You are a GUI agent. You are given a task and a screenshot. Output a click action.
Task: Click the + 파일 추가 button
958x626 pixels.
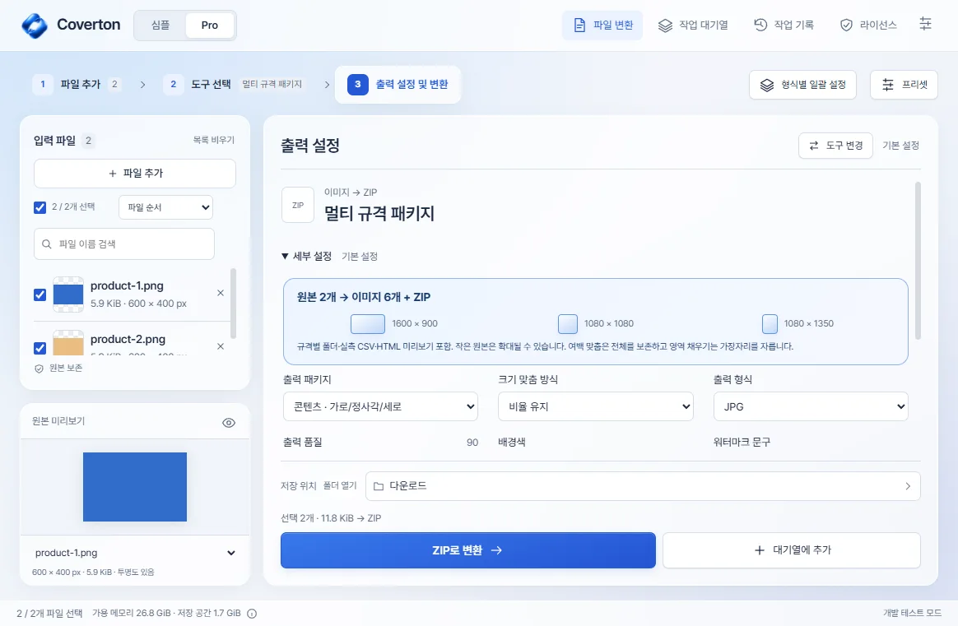[x=135, y=174]
